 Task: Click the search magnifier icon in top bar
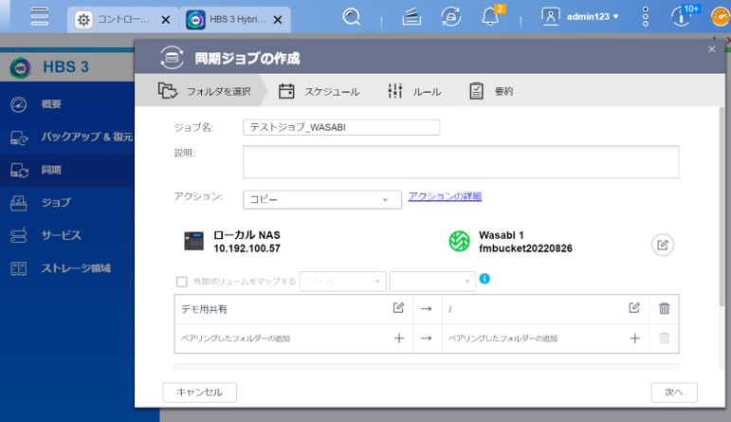pos(352,17)
